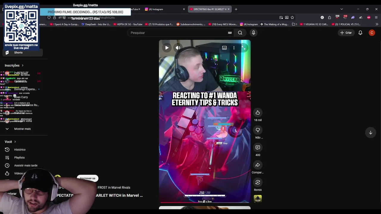Open the channel's sound thumbnail icon
The width and height of the screenshot is (381, 214).
coord(258,199)
